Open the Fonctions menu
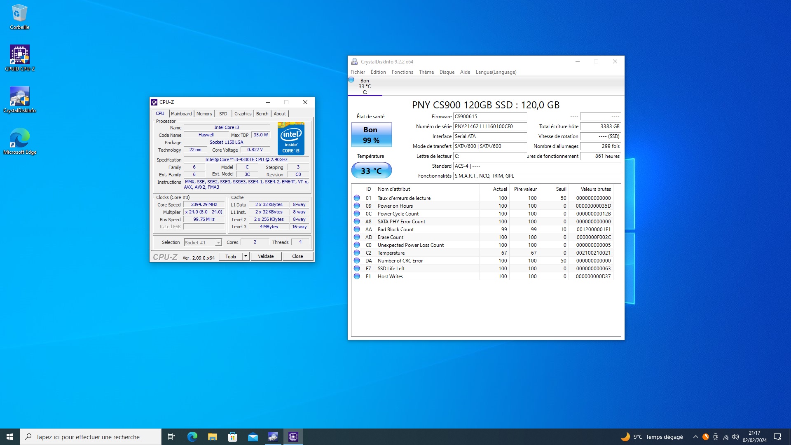The width and height of the screenshot is (791, 445). click(x=402, y=72)
